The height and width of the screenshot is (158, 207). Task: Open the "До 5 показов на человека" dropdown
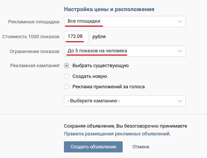click(x=125, y=51)
